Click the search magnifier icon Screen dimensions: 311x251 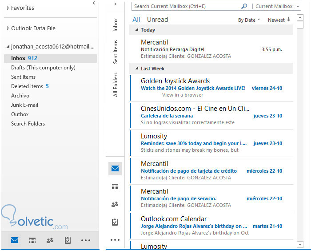click(x=244, y=6)
